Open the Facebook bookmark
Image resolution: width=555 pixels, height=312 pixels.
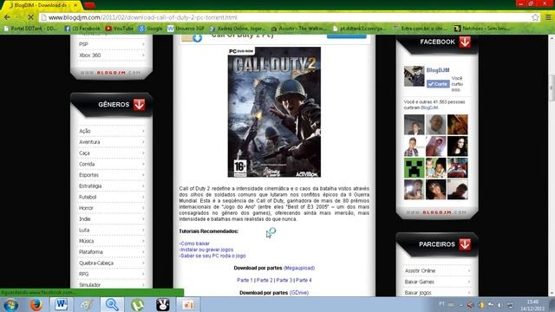click(x=82, y=29)
